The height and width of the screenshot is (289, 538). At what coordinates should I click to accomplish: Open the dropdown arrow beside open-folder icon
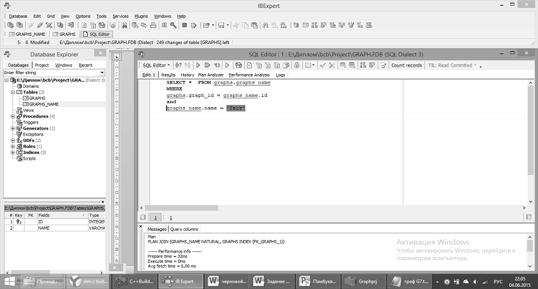click(x=213, y=25)
